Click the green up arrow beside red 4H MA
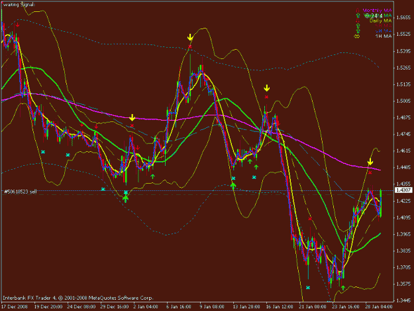Screen dimensions: 414x311 click(x=358, y=26)
